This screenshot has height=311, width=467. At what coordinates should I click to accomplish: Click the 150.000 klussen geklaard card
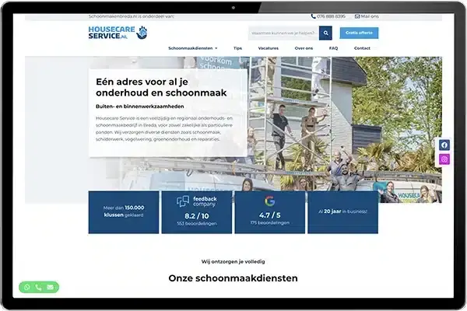124,212
